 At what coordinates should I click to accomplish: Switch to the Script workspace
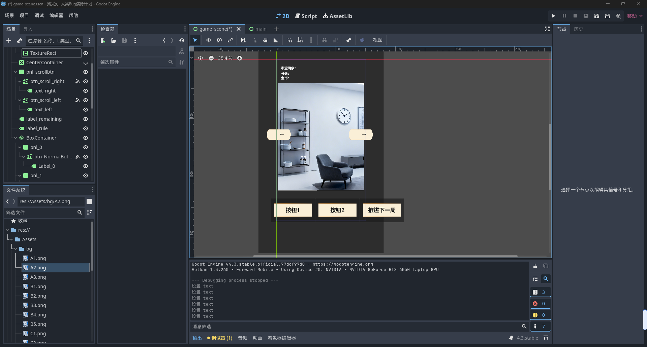point(306,16)
